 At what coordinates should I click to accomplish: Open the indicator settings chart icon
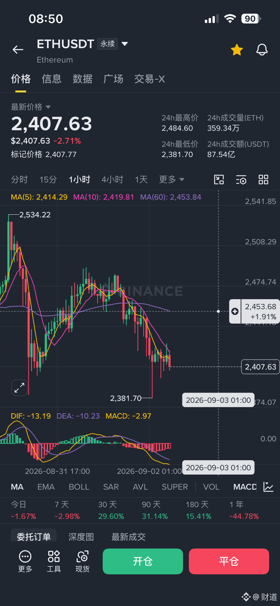tap(269, 487)
